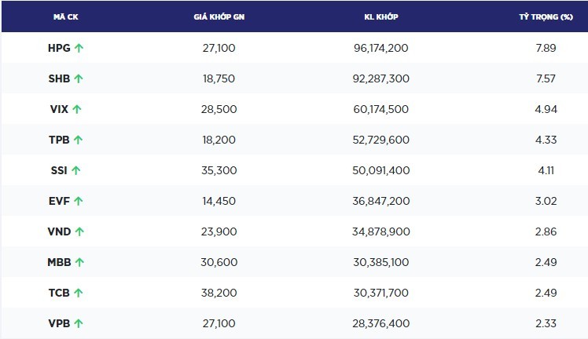
Task: Click the green up arrow beside SHB
Action: [x=79, y=78]
